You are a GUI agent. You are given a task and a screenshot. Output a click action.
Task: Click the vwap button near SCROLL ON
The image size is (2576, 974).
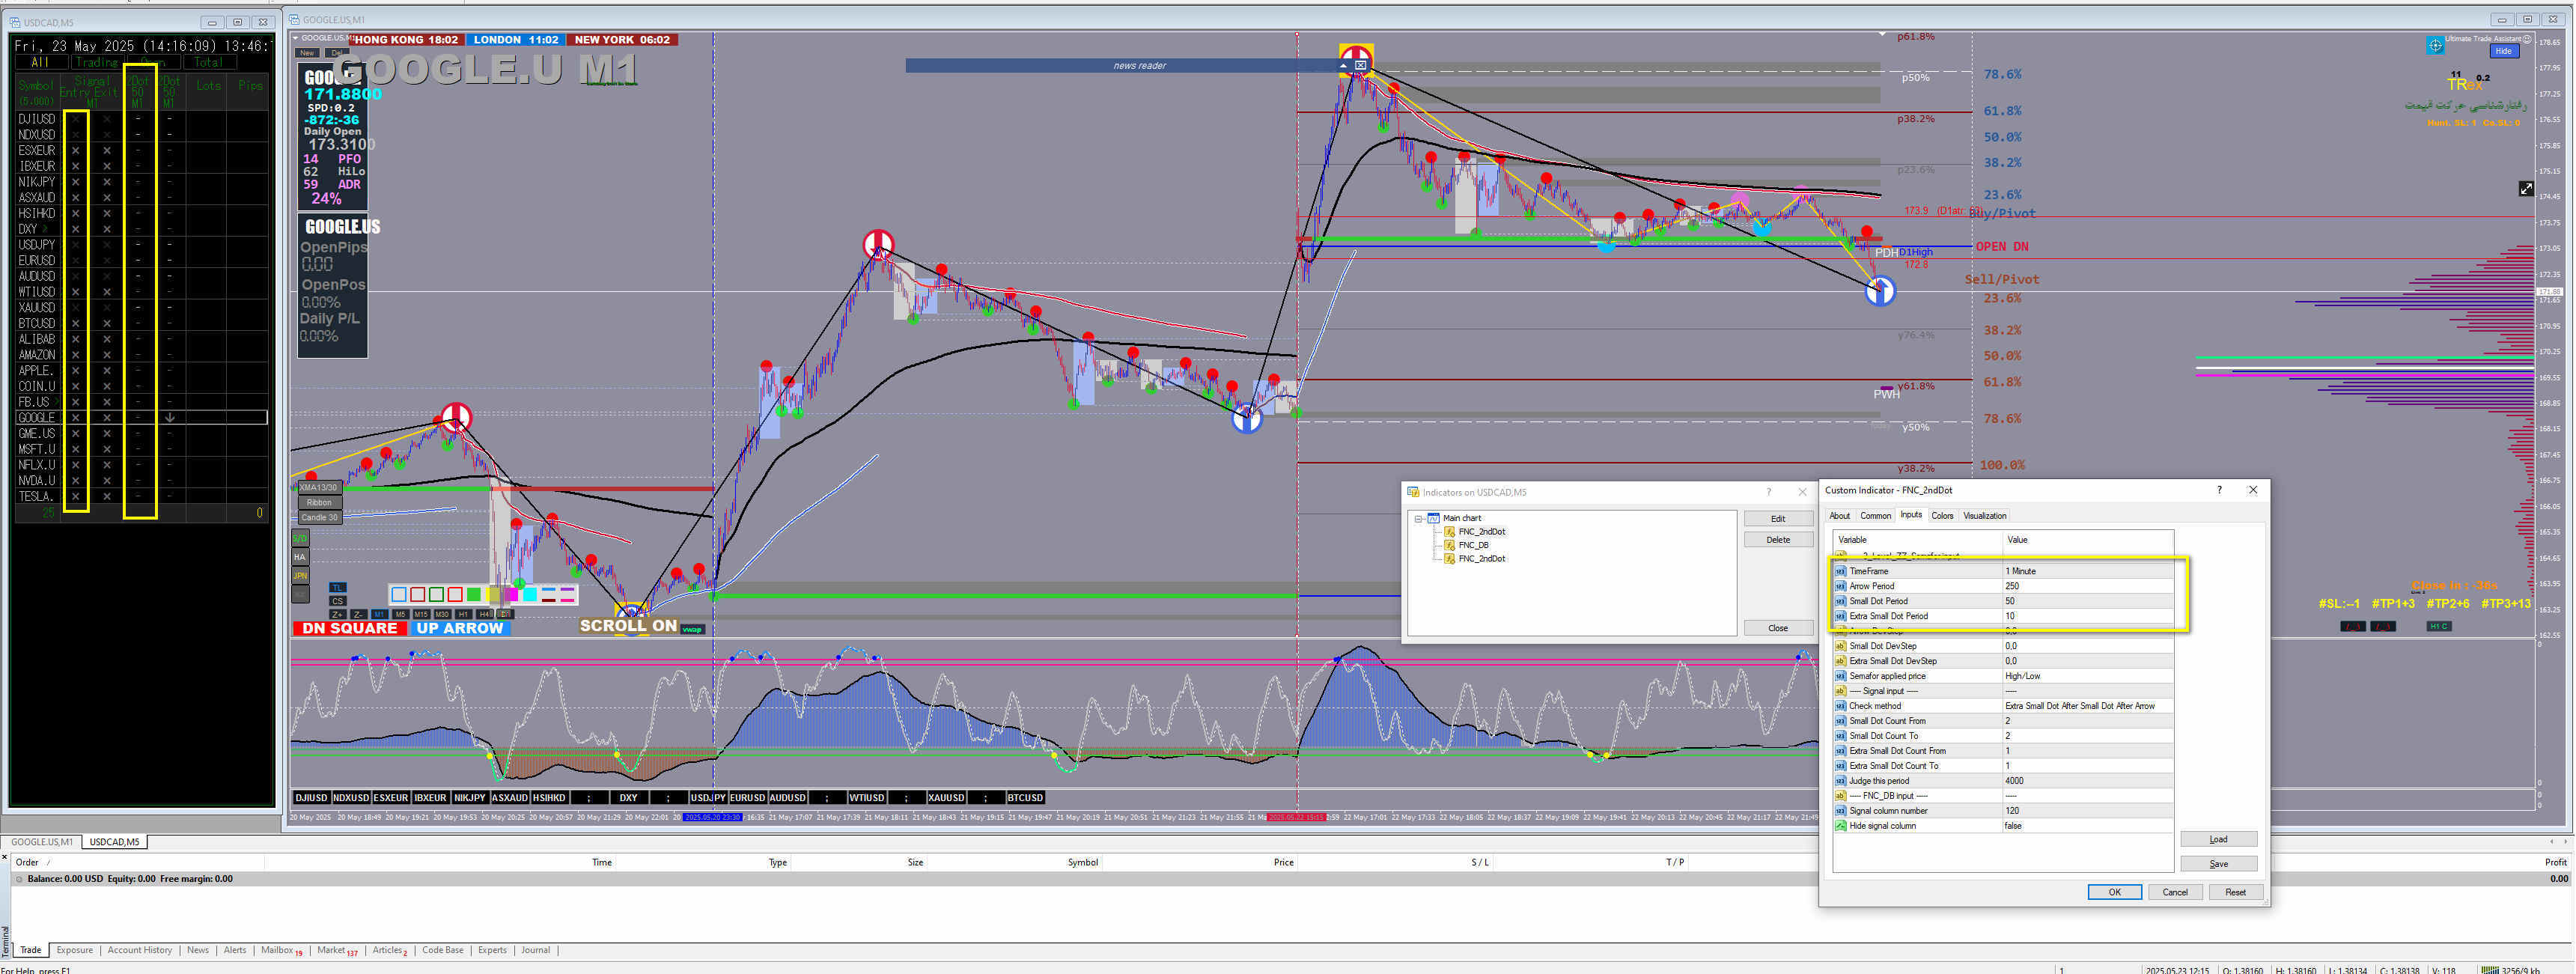coord(693,630)
